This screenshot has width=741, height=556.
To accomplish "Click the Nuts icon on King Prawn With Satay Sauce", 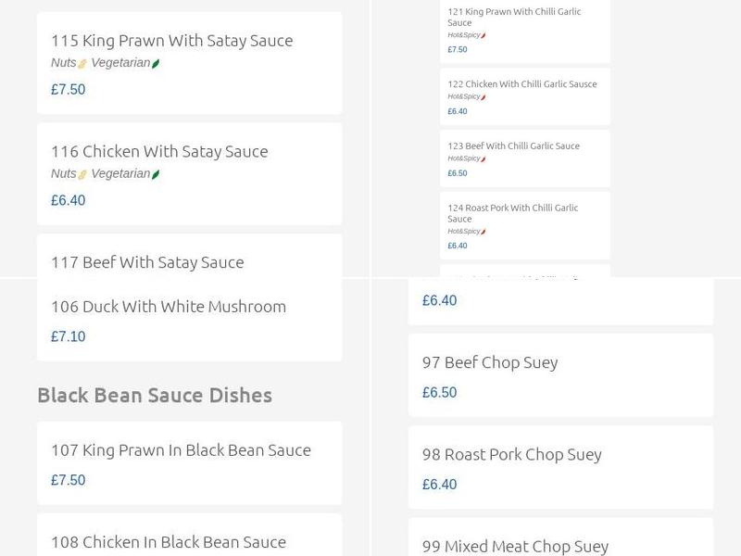I will (82, 63).
